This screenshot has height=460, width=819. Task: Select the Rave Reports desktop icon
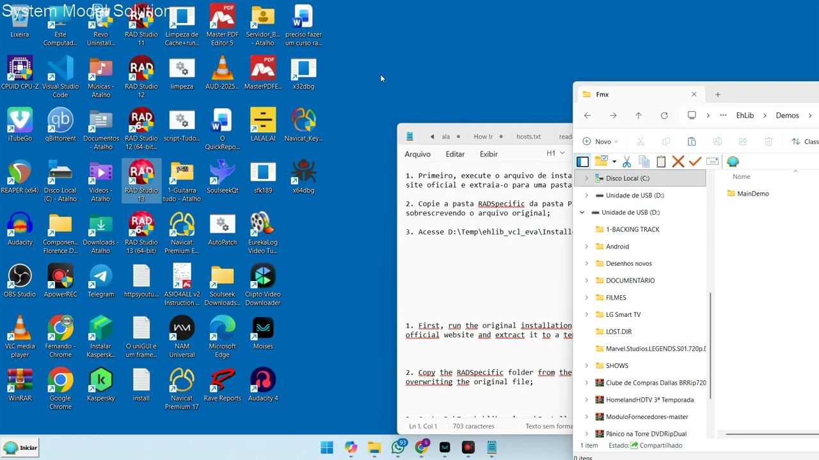click(223, 385)
